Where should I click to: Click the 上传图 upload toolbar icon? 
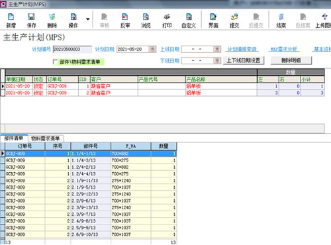[324, 21]
